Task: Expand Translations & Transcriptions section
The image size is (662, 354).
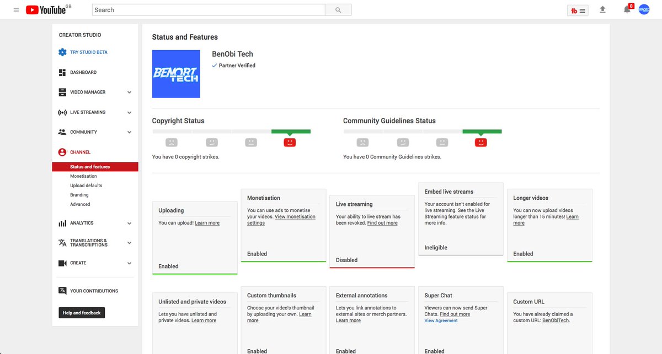Action: point(129,243)
